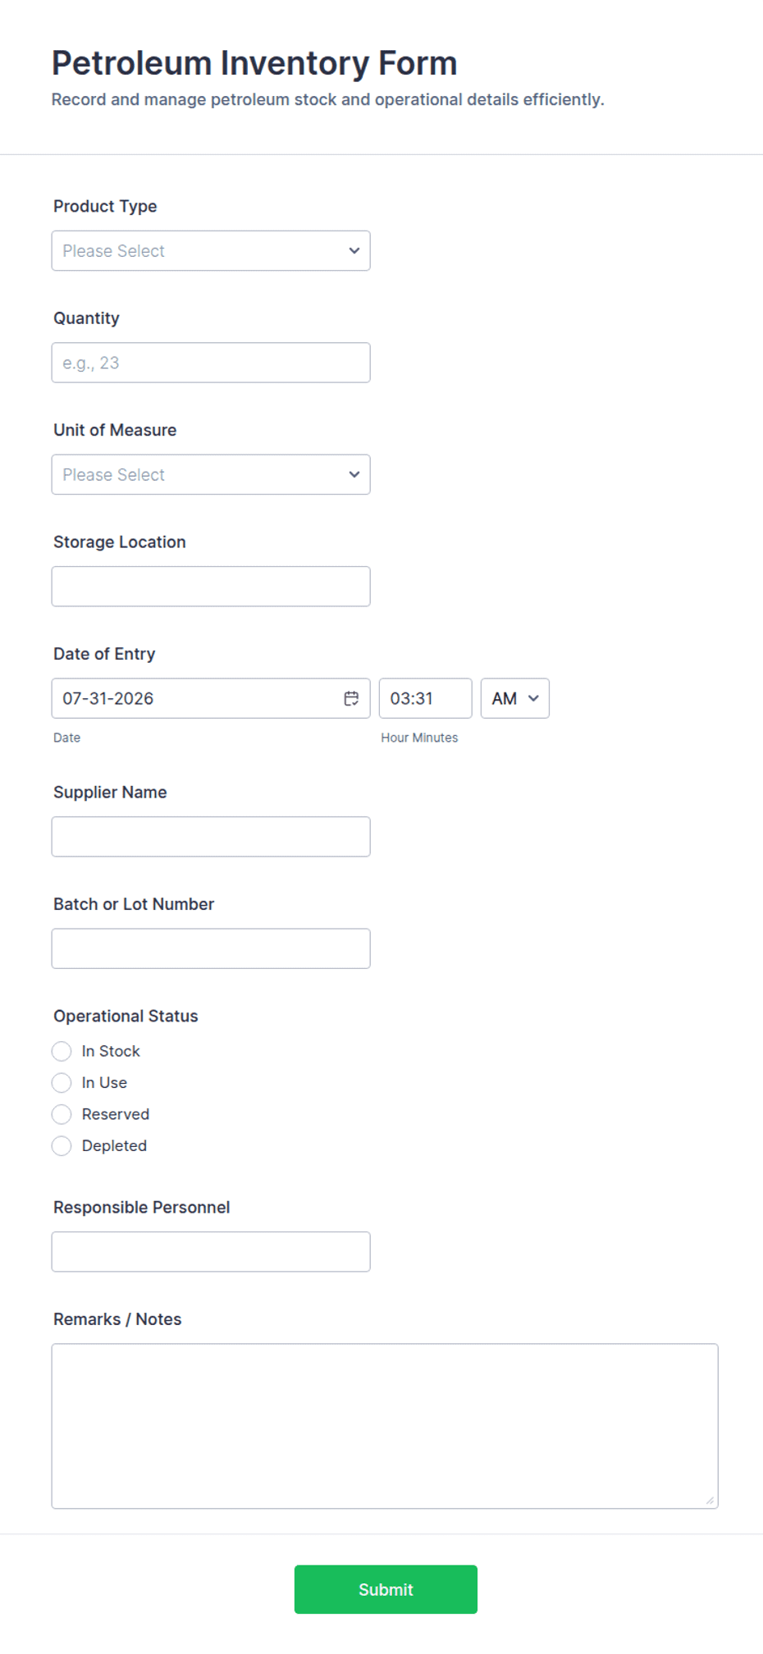Choose the In Use status
This screenshot has width=763, height=1654.
click(62, 1083)
